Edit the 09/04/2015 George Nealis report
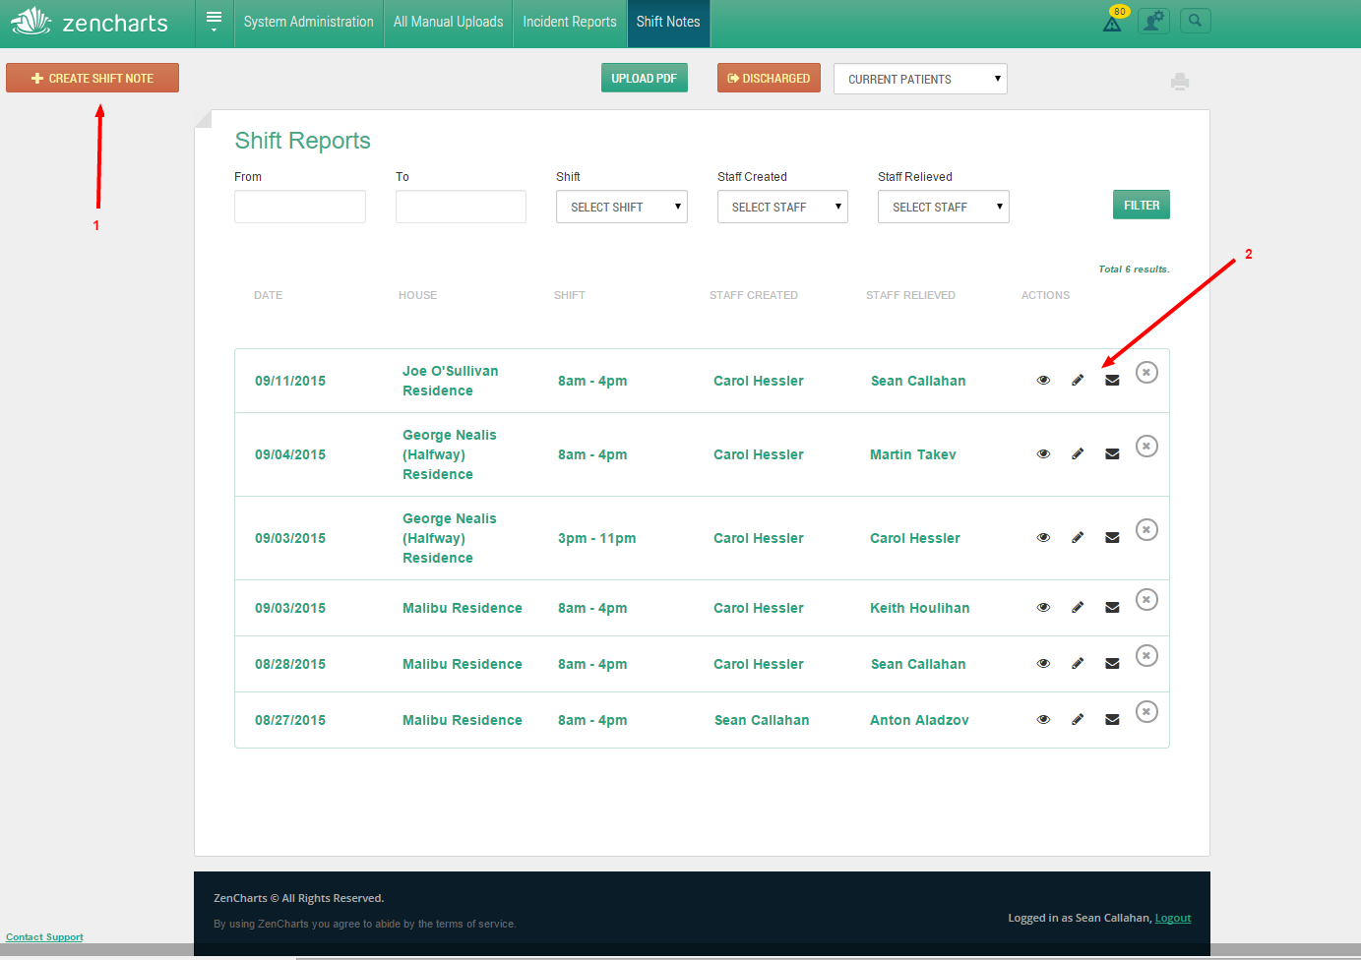1361x960 pixels. point(1078,454)
